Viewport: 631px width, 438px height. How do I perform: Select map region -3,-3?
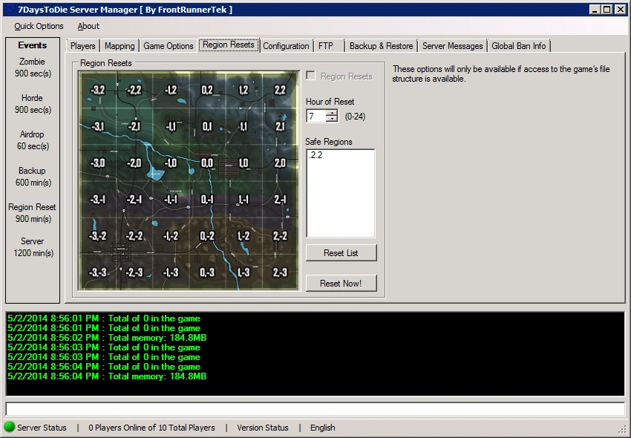point(98,272)
